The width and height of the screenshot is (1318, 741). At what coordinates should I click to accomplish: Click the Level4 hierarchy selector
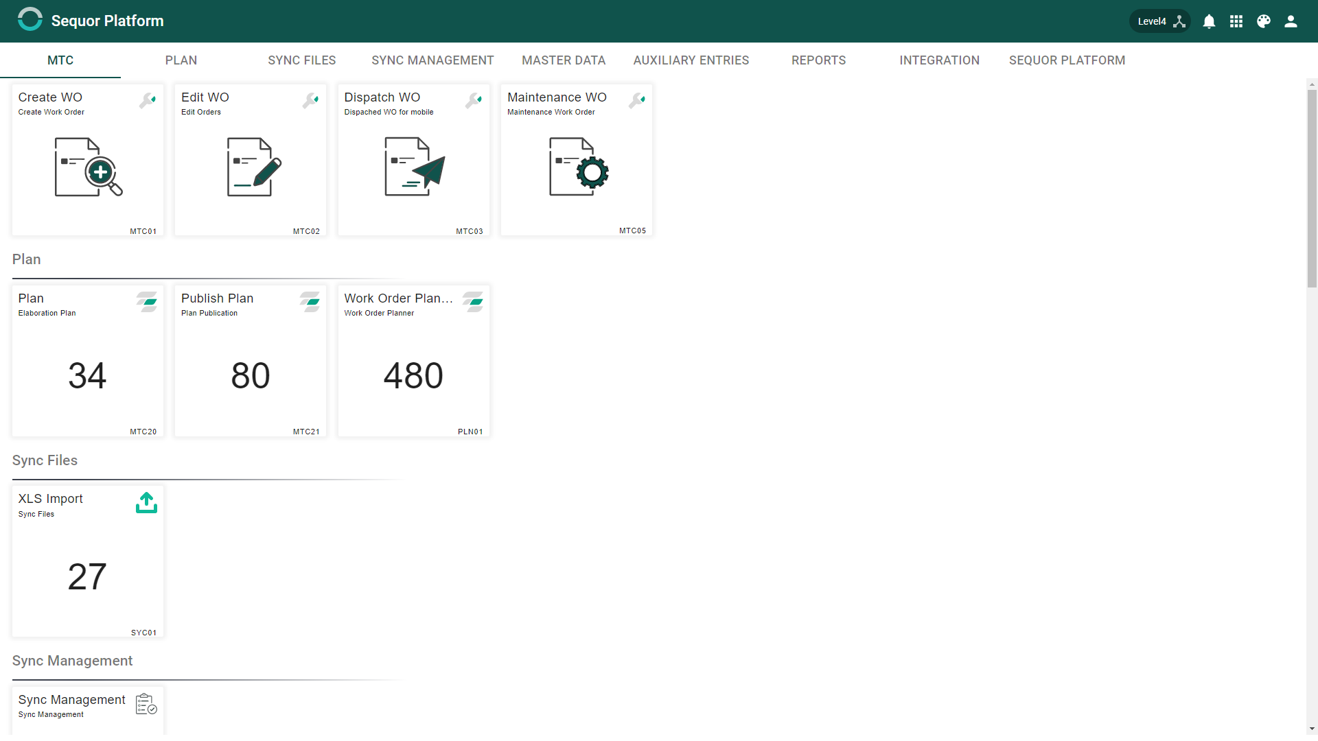(x=1160, y=21)
